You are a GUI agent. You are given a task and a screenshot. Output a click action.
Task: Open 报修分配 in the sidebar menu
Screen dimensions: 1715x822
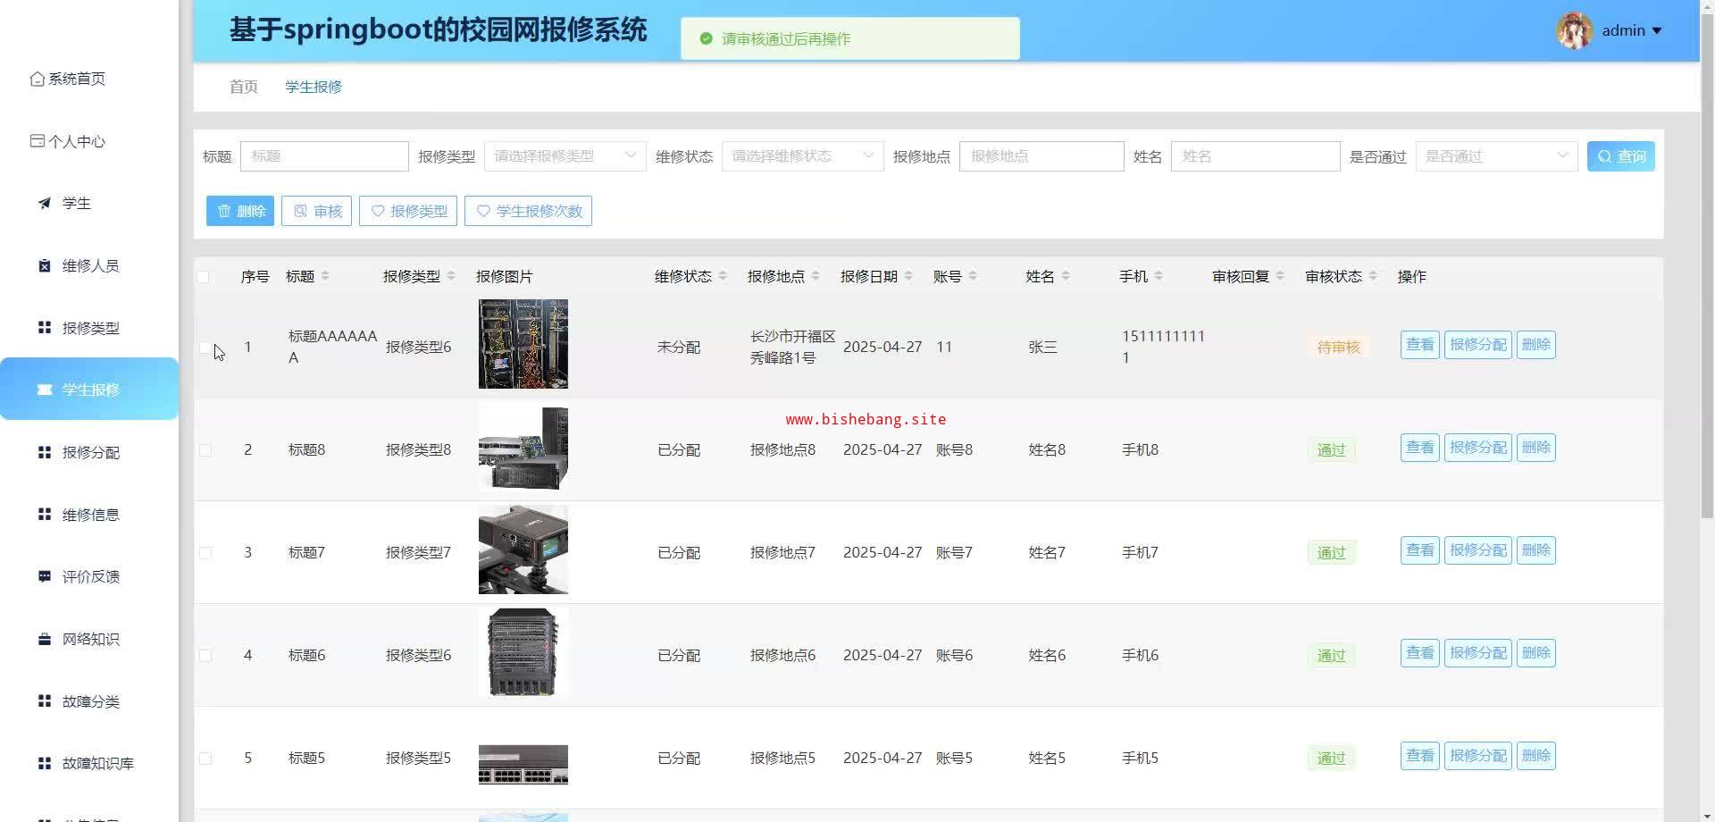[90, 452]
